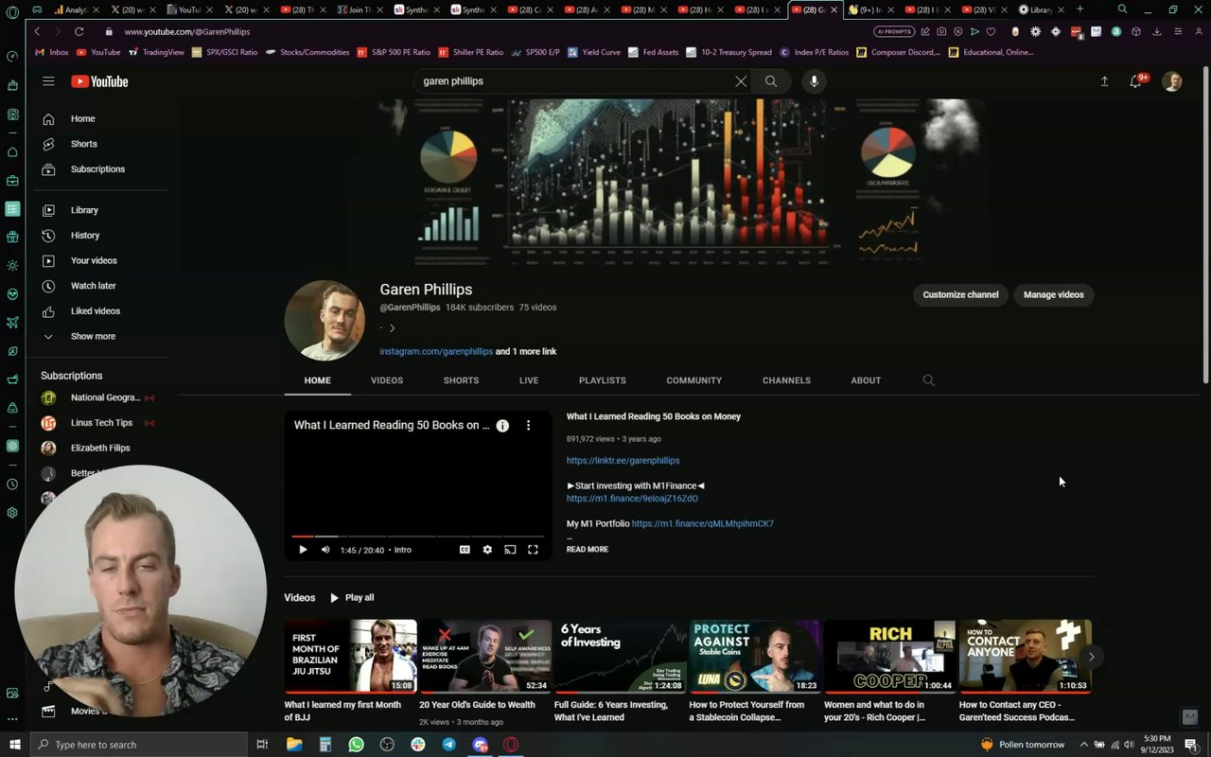
Task: Switch to CHANNELS channel tab
Action: (x=786, y=380)
